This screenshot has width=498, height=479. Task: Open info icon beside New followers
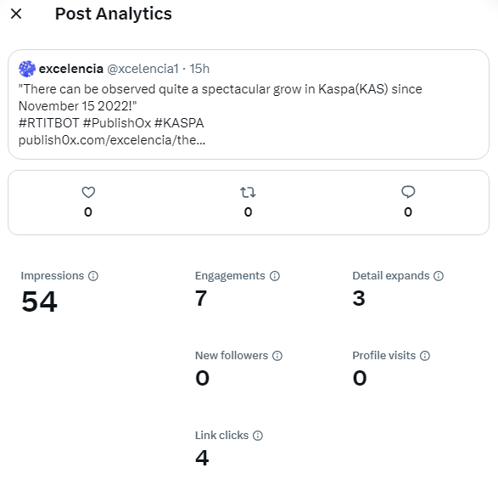[277, 355]
